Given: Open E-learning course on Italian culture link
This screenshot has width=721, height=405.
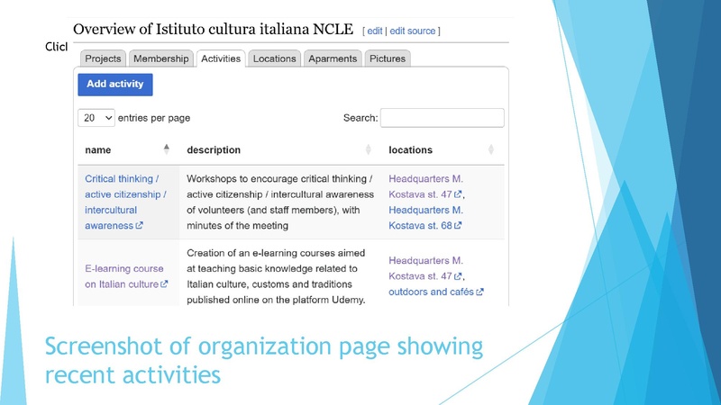Looking at the screenshot, I should click(x=123, y=268).
